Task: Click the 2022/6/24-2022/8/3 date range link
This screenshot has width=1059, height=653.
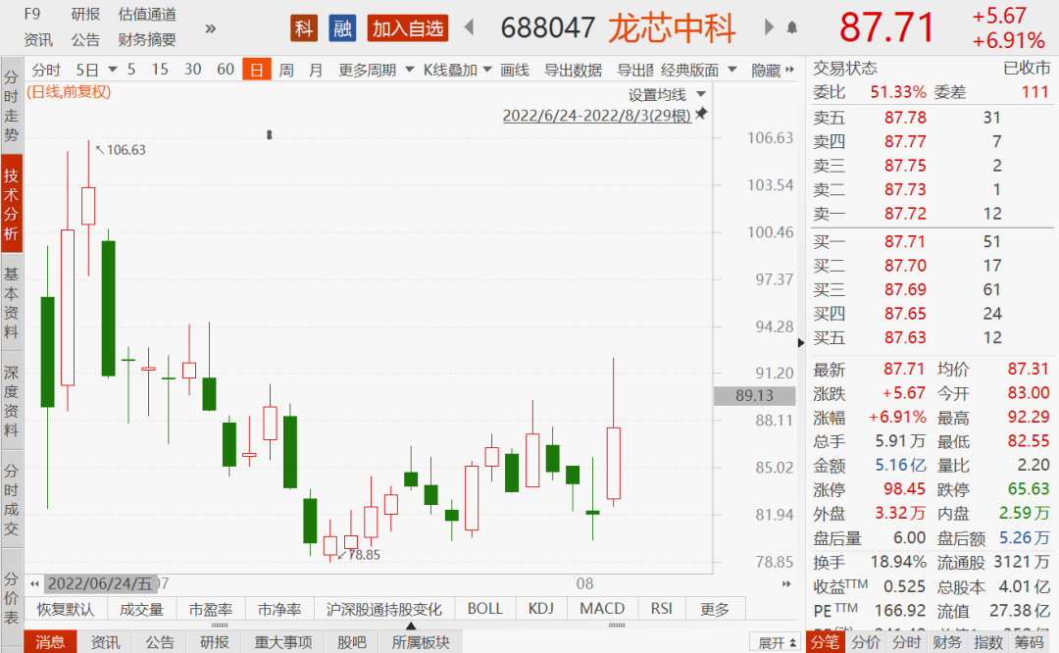Action: (597, 116)
